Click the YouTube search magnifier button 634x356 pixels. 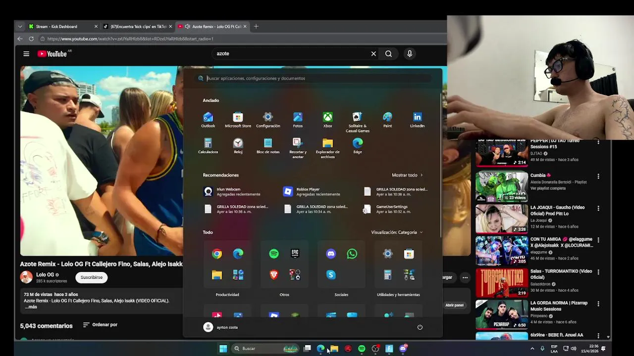point(388,53)
